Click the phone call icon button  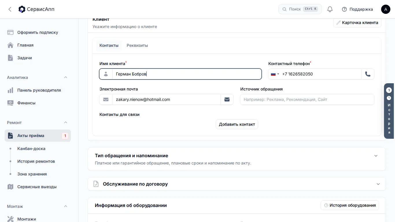tap(368, 74)
